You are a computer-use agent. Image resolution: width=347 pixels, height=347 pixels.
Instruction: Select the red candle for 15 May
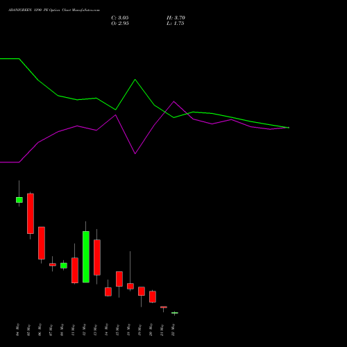pyautogui.click(x=119, y=279)
